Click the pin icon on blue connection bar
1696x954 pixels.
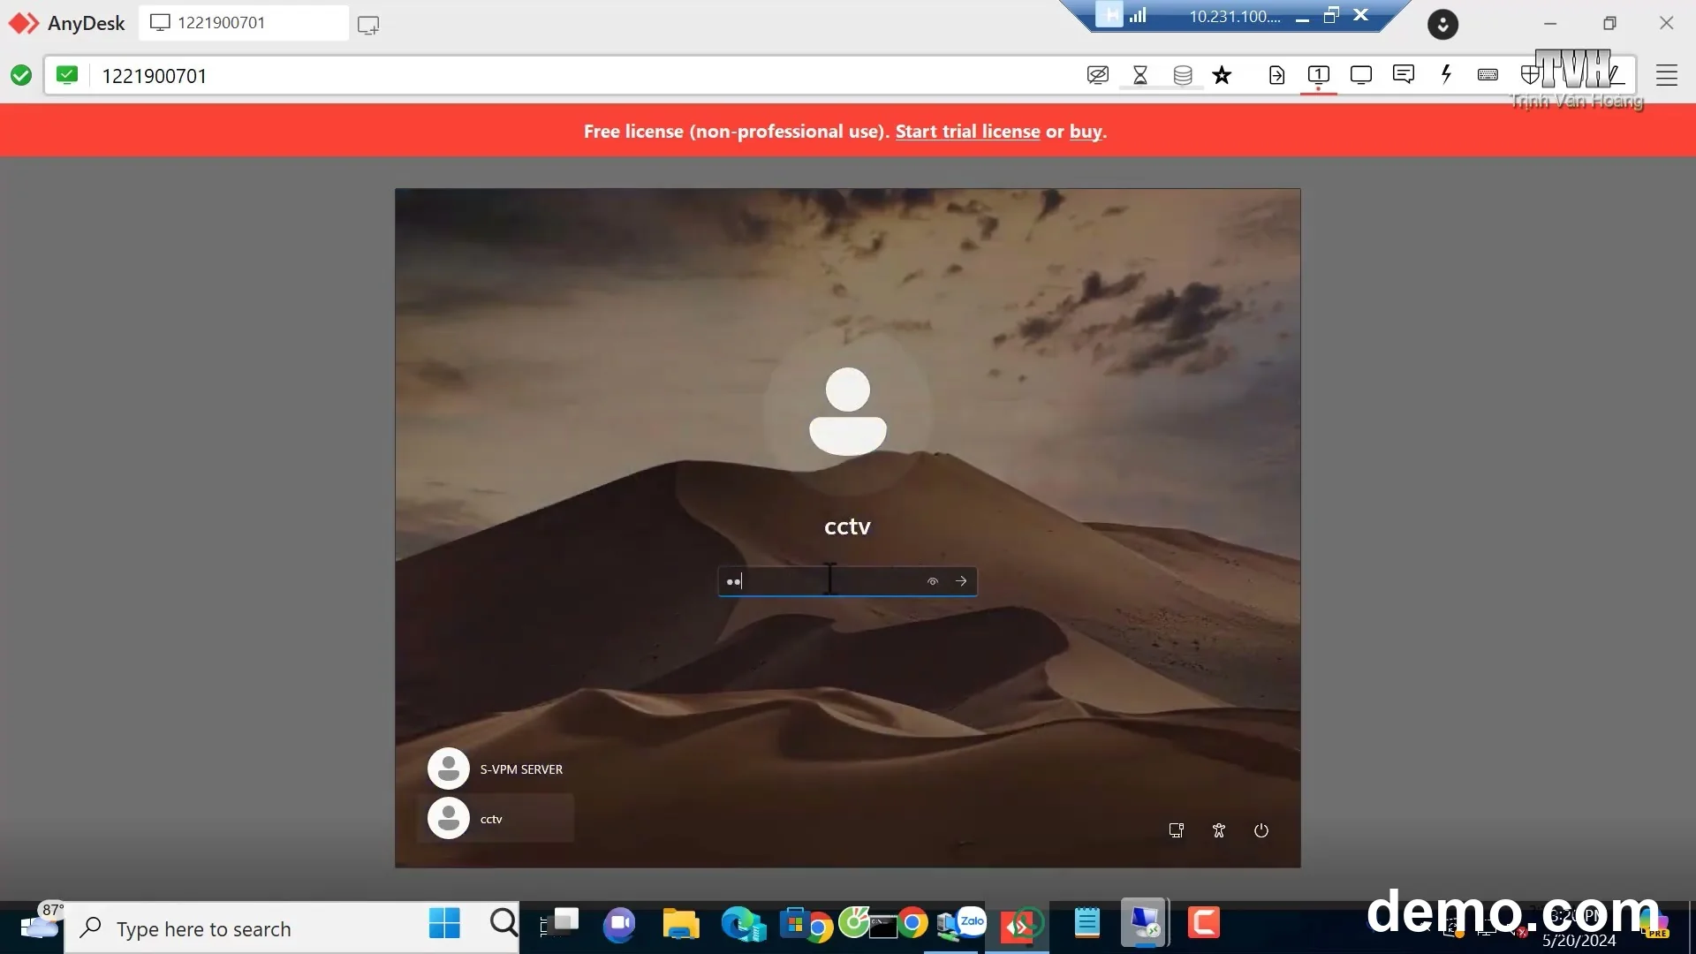[1109, 15]
